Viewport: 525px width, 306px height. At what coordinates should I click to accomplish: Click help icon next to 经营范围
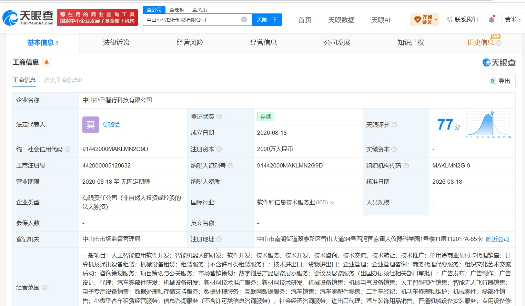[44, 287]
